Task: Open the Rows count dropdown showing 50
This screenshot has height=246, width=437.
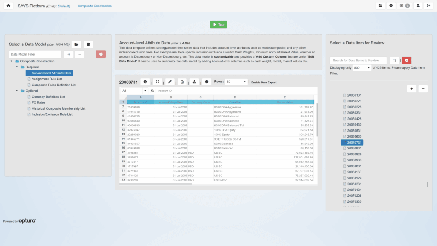Action: [x=236, y=82]
